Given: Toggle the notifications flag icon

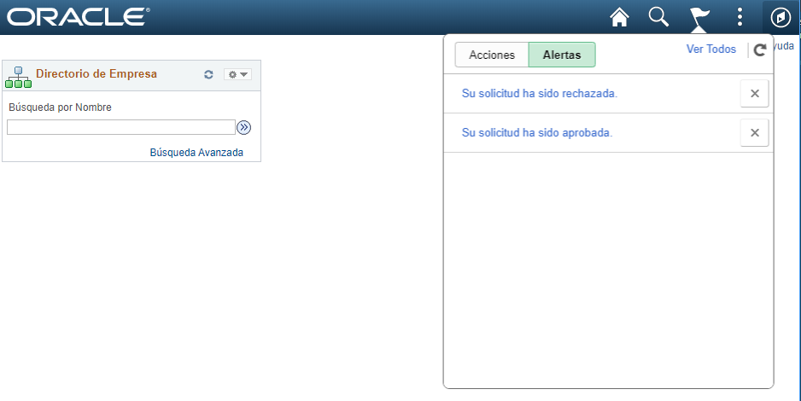Looking at the screenshot, I should [699, 17].
